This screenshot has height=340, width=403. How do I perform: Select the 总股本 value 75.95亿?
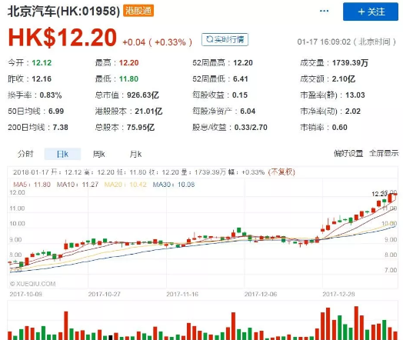pos(141,128)
